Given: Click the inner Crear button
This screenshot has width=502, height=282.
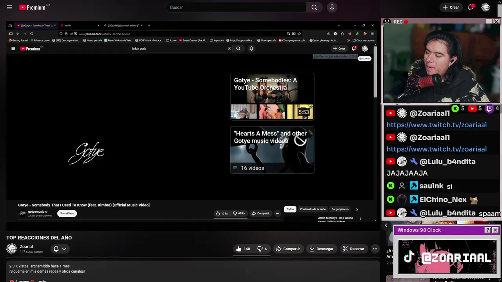Looking at the screenshot, I should tap(339, 49).
